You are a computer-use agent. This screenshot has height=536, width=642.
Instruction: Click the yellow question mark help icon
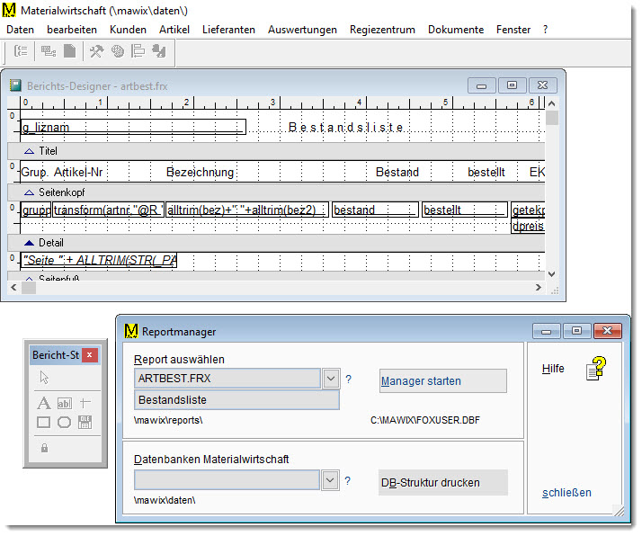click(597, 368)
